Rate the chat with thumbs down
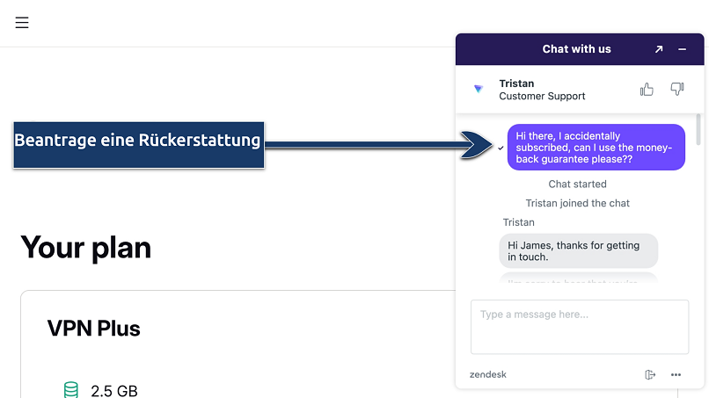This screenshot has height=398, width=709. pos(676,89)
